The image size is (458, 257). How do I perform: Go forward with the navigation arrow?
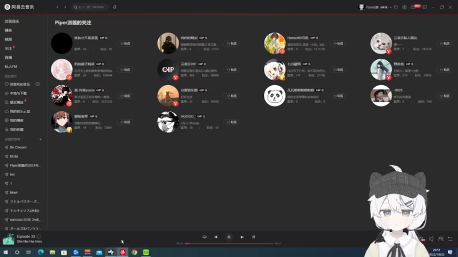coord(65,7)
